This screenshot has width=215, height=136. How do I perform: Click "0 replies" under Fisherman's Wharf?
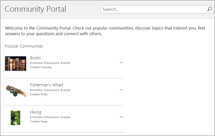[x=66, y=90]
